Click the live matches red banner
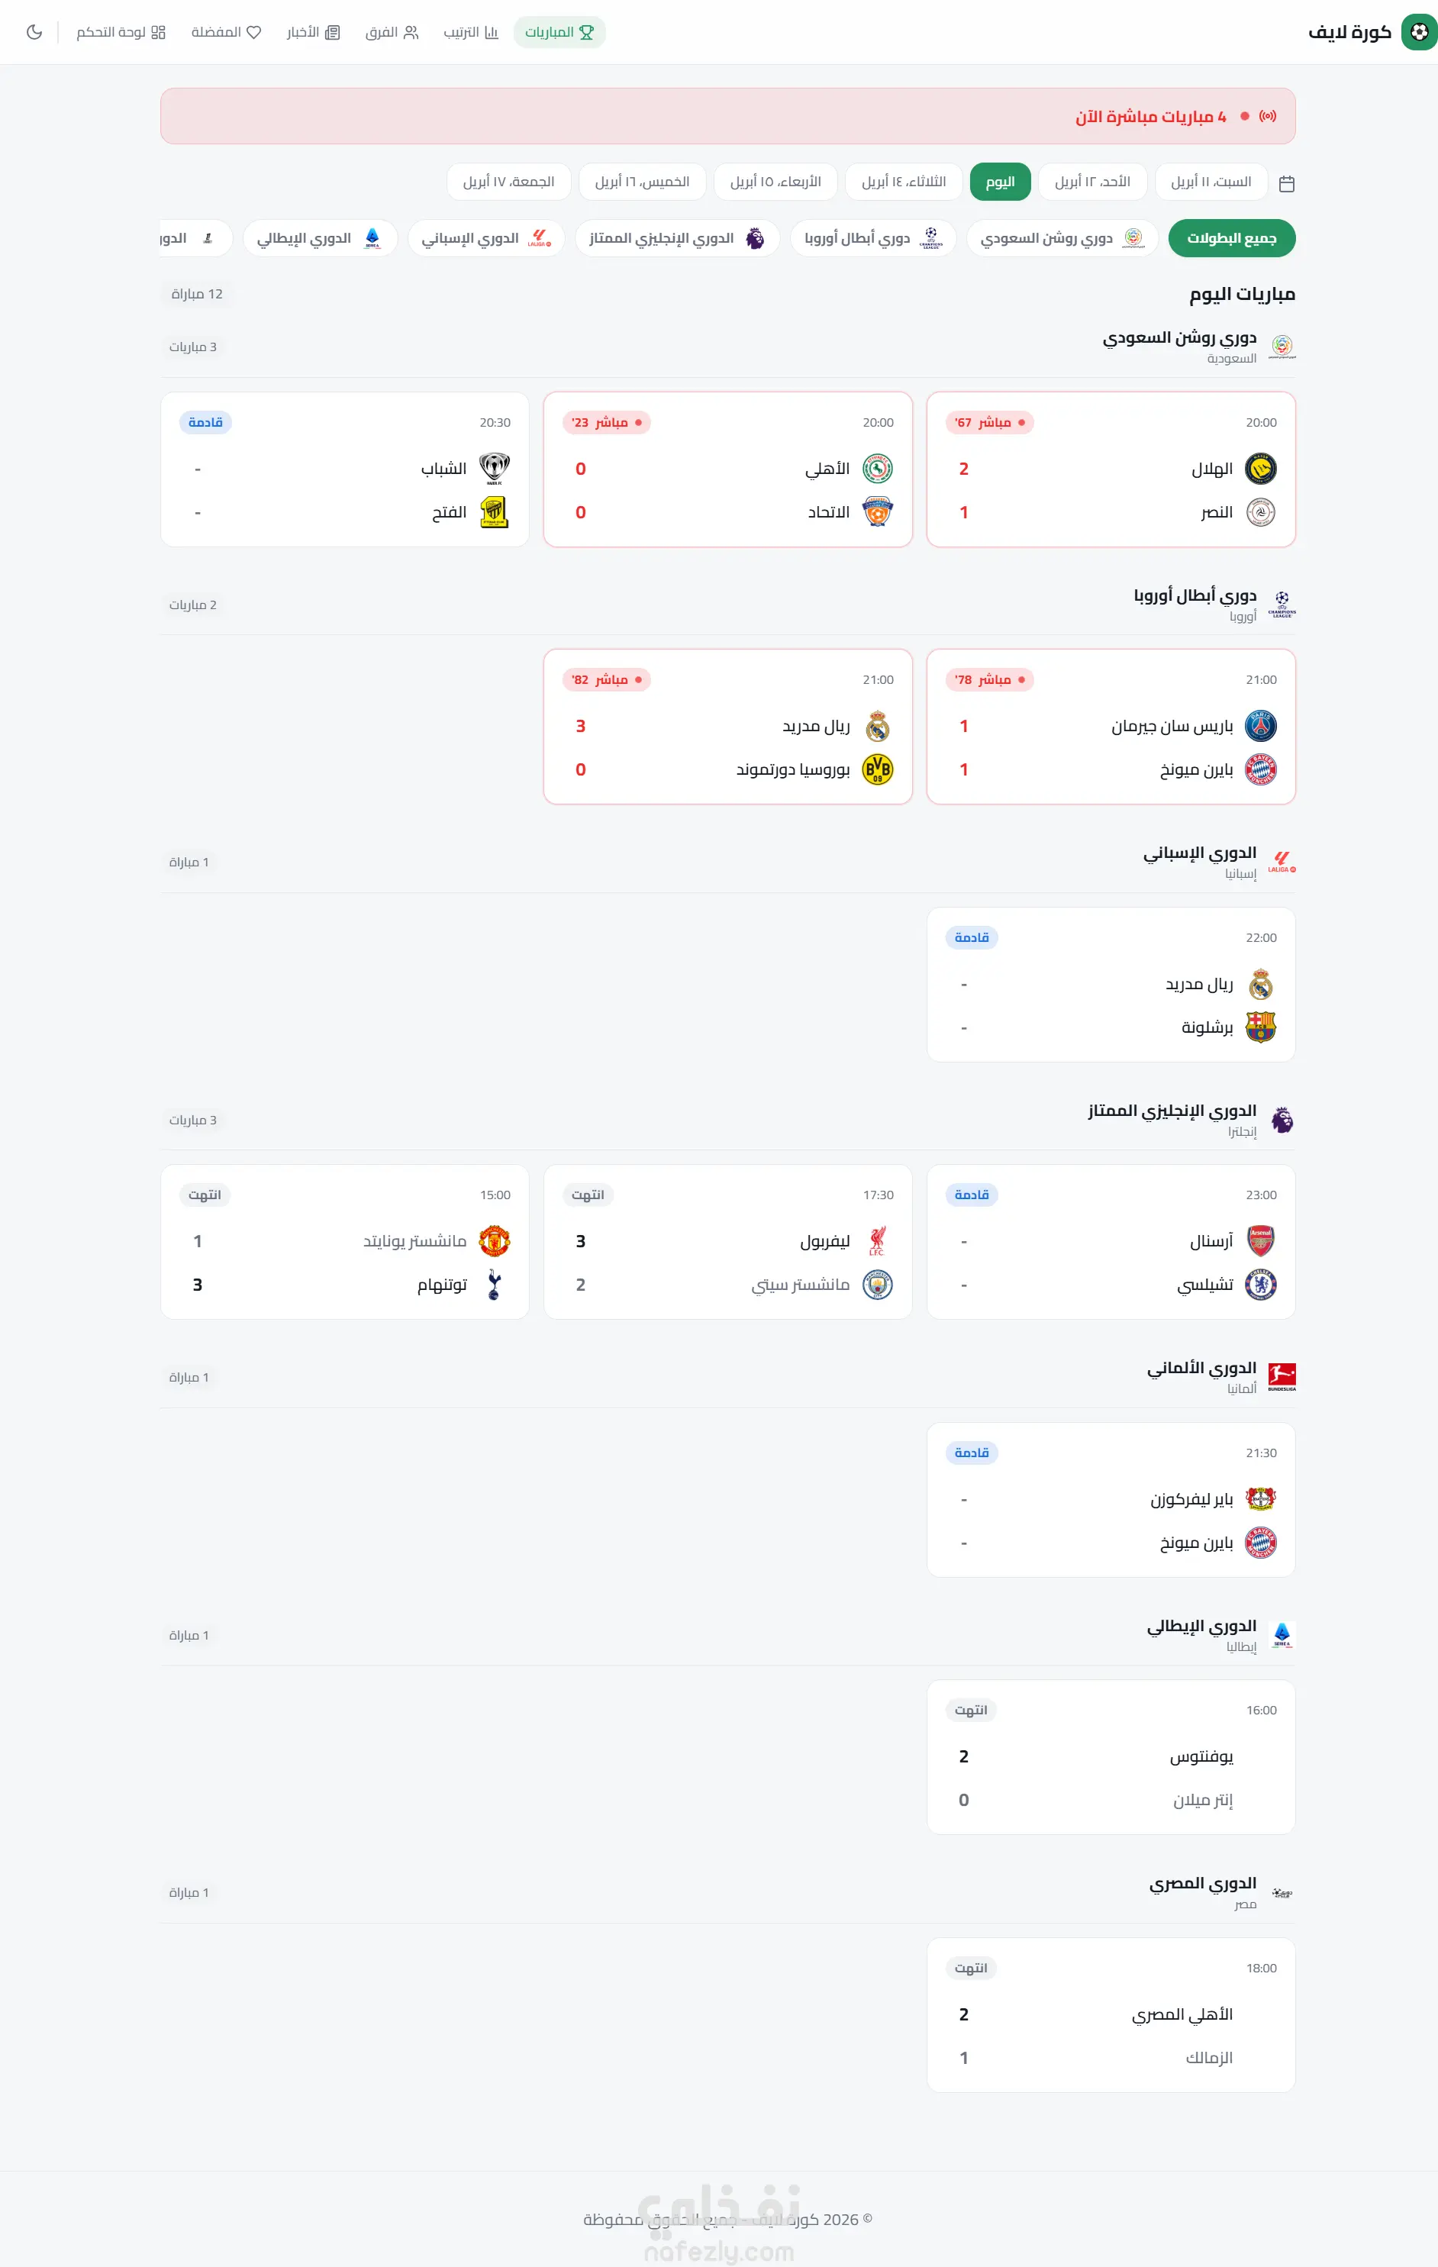This screenshot has width=1438, height=2267. [x=727, y=116]
